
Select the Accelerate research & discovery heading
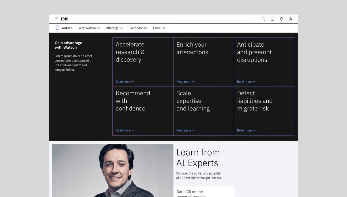(x=130, y=52)
